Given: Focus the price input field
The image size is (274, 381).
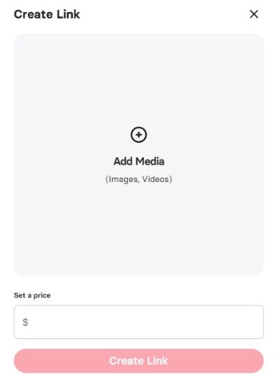Looking at the screenshot, I should point(138,322).
